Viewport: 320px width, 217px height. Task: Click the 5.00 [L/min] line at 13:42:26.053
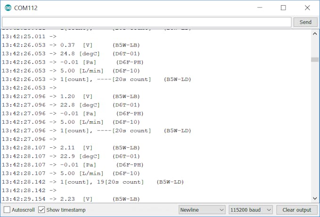(x=71, y=71)
